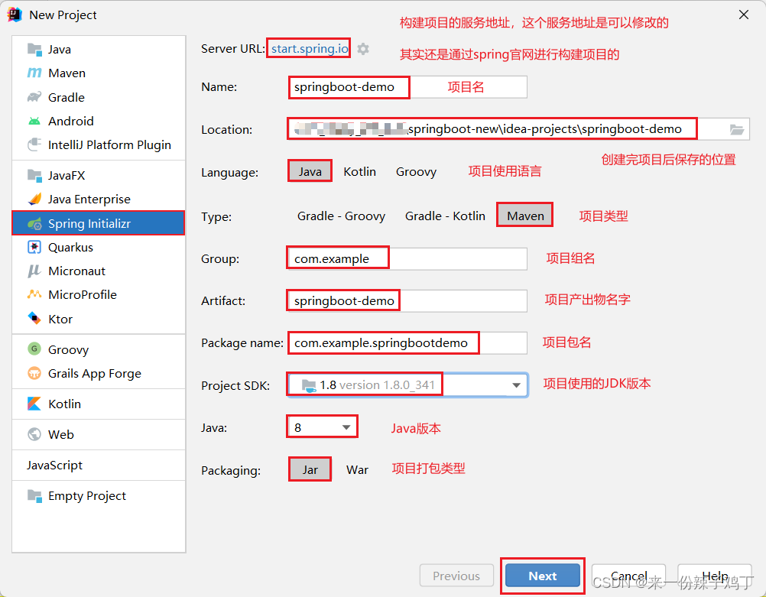Select Quarkus in the generator list
This screenshot has width=766, height=597.
[x=99, y=247]
